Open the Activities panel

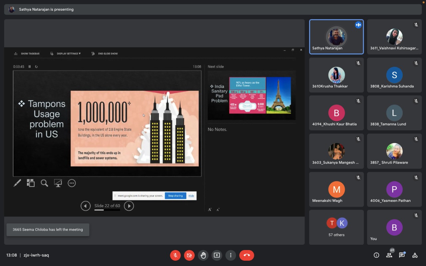(415, 255)
